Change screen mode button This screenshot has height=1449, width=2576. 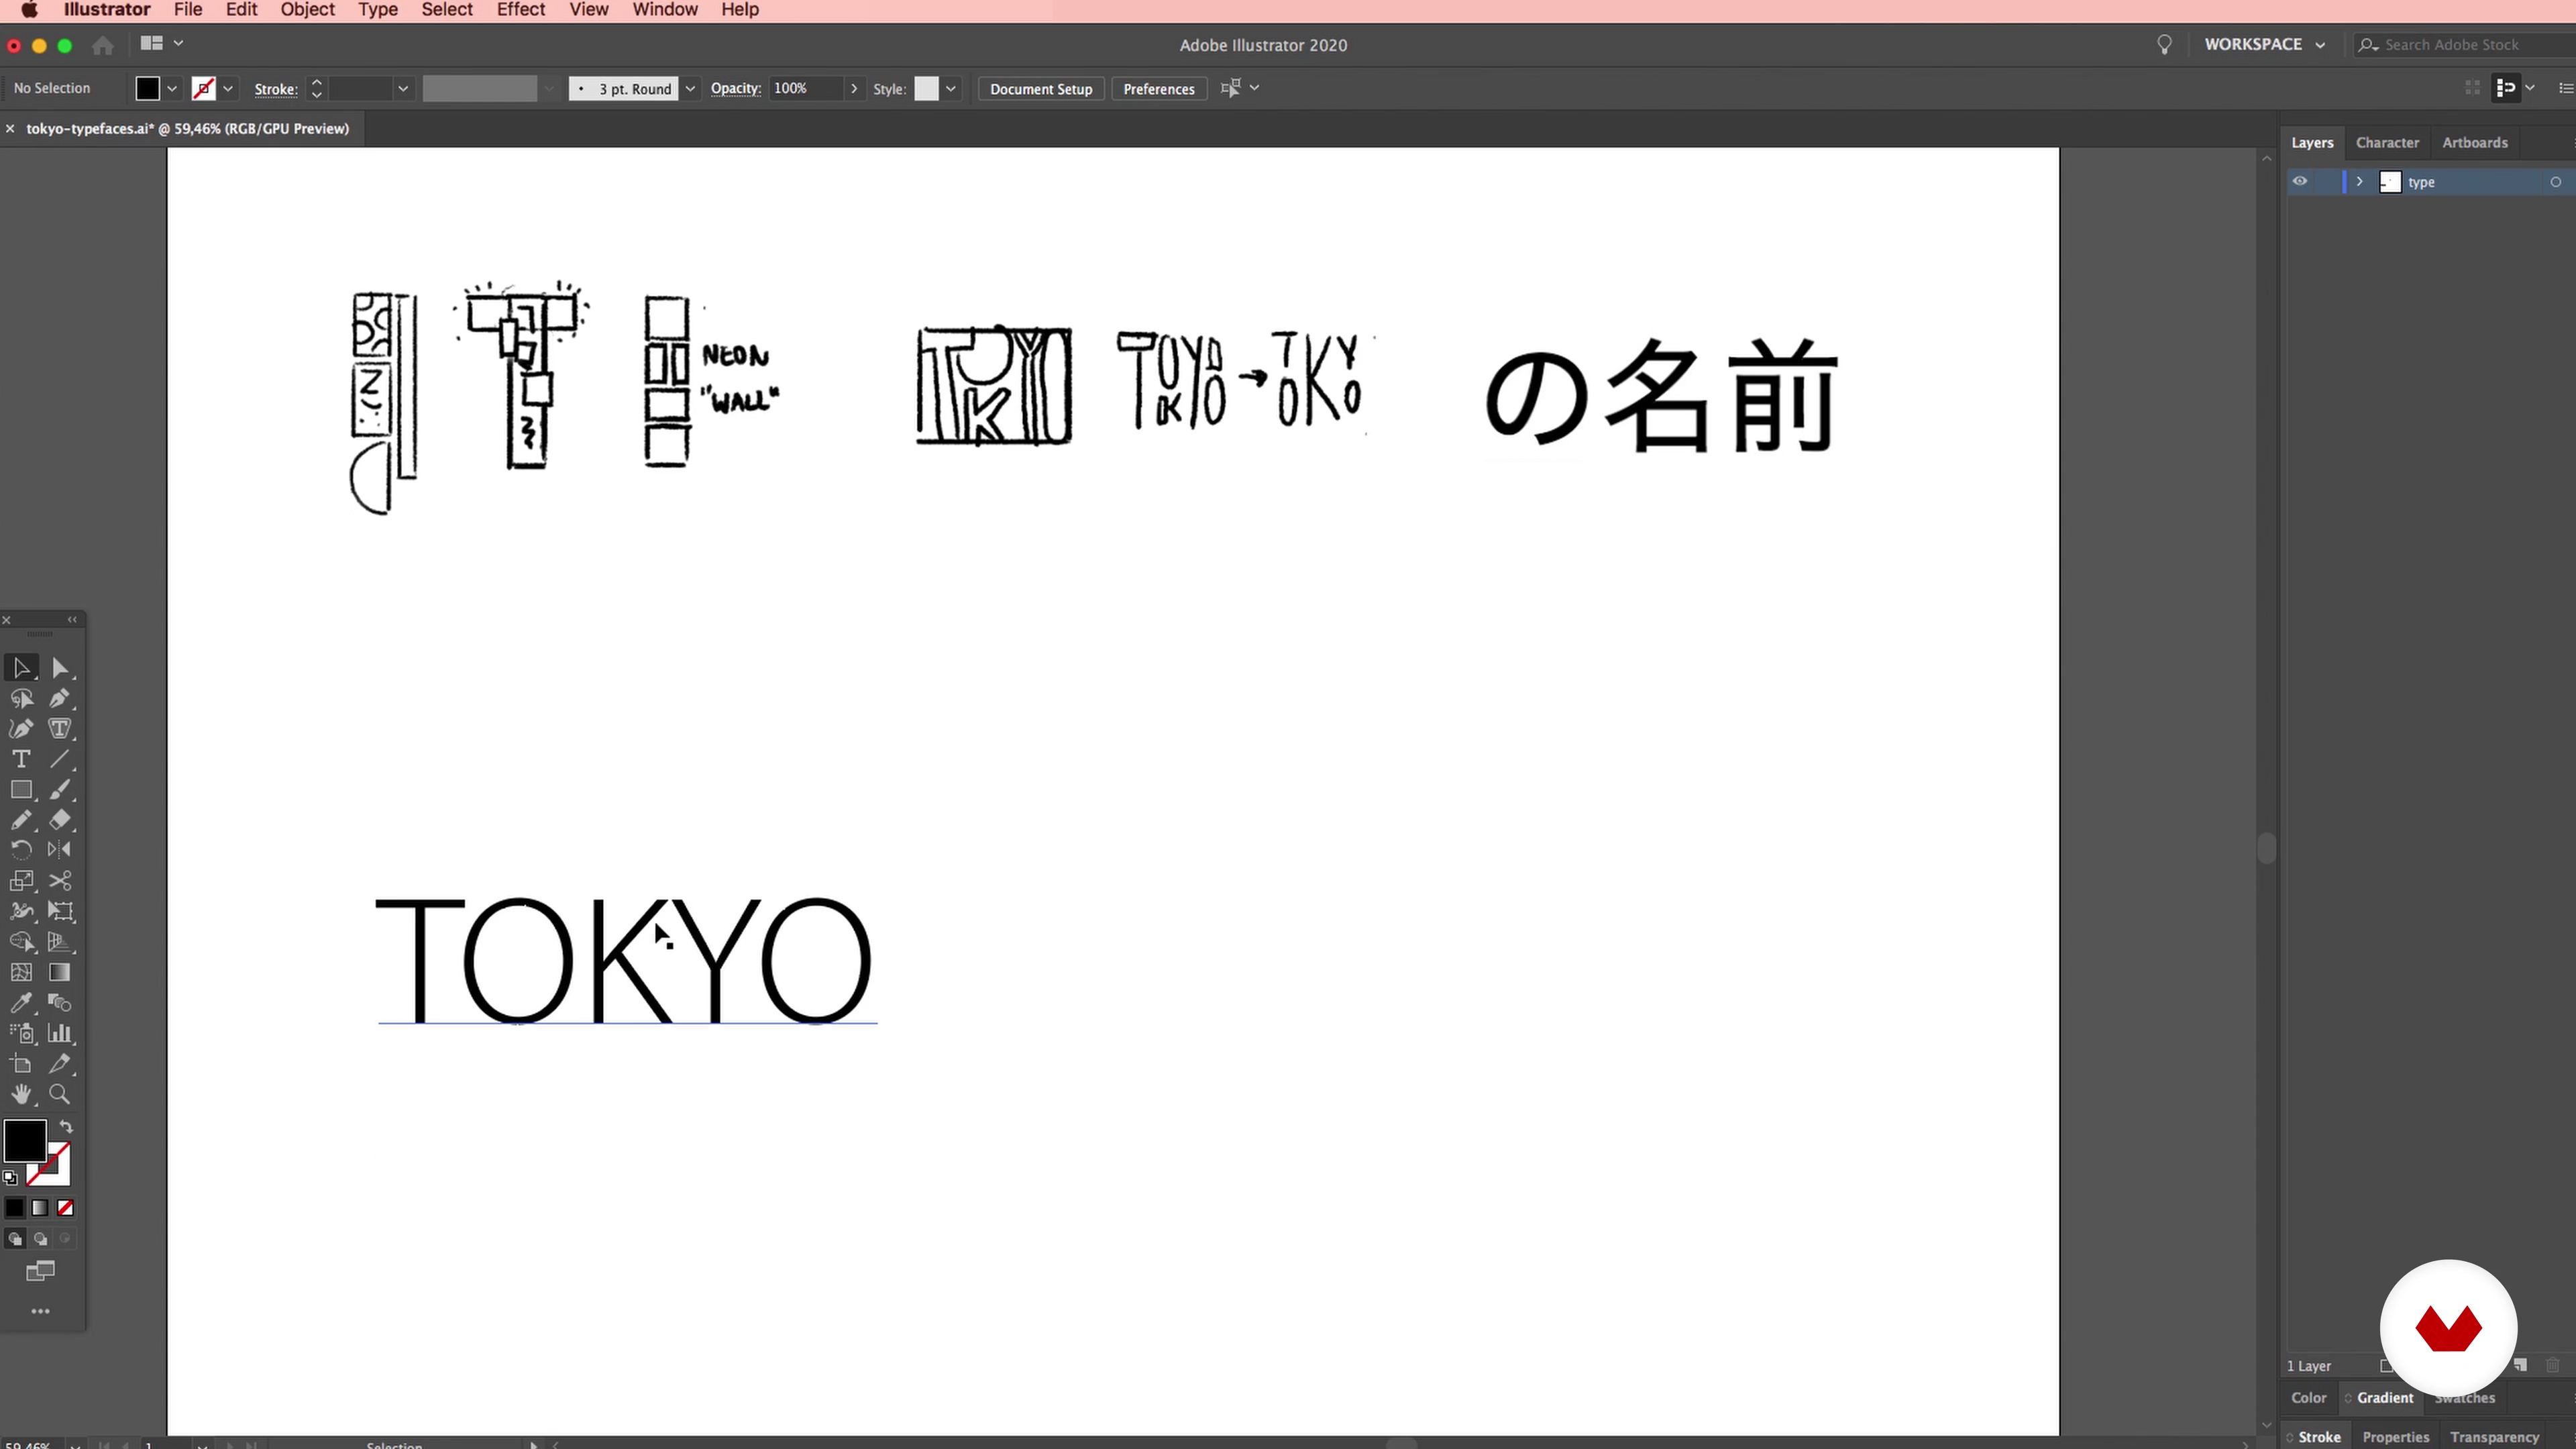click(40, 1271)
